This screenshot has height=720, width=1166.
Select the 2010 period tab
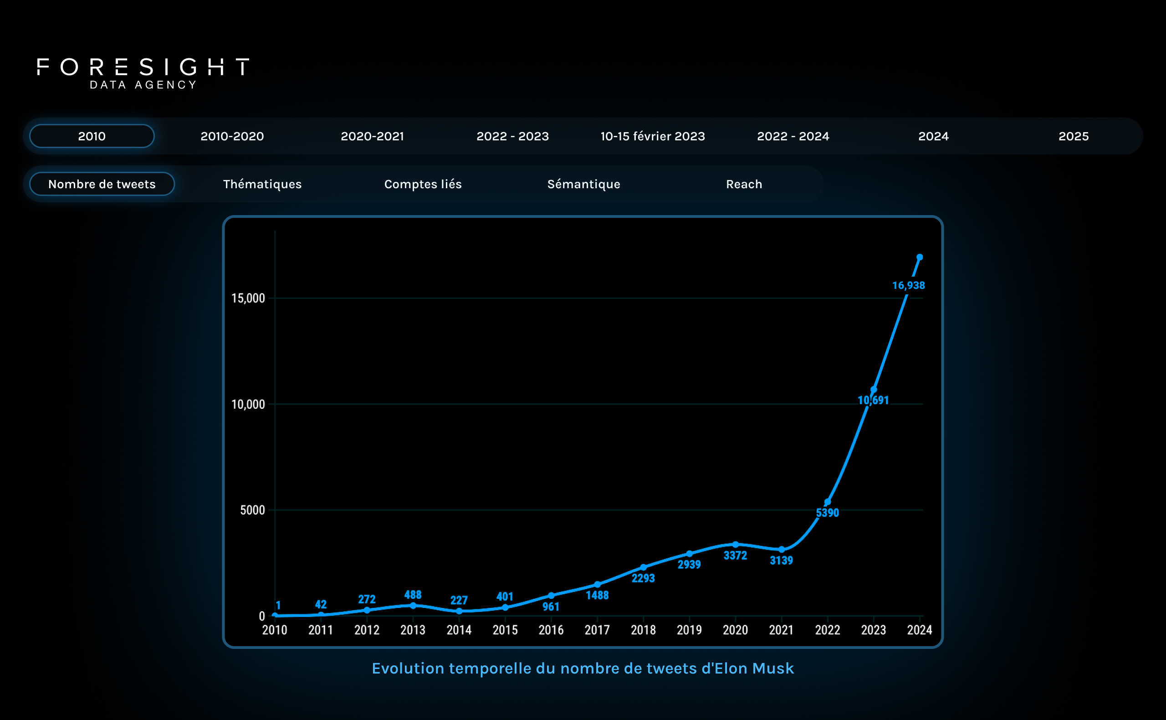[x=92, y=136]
